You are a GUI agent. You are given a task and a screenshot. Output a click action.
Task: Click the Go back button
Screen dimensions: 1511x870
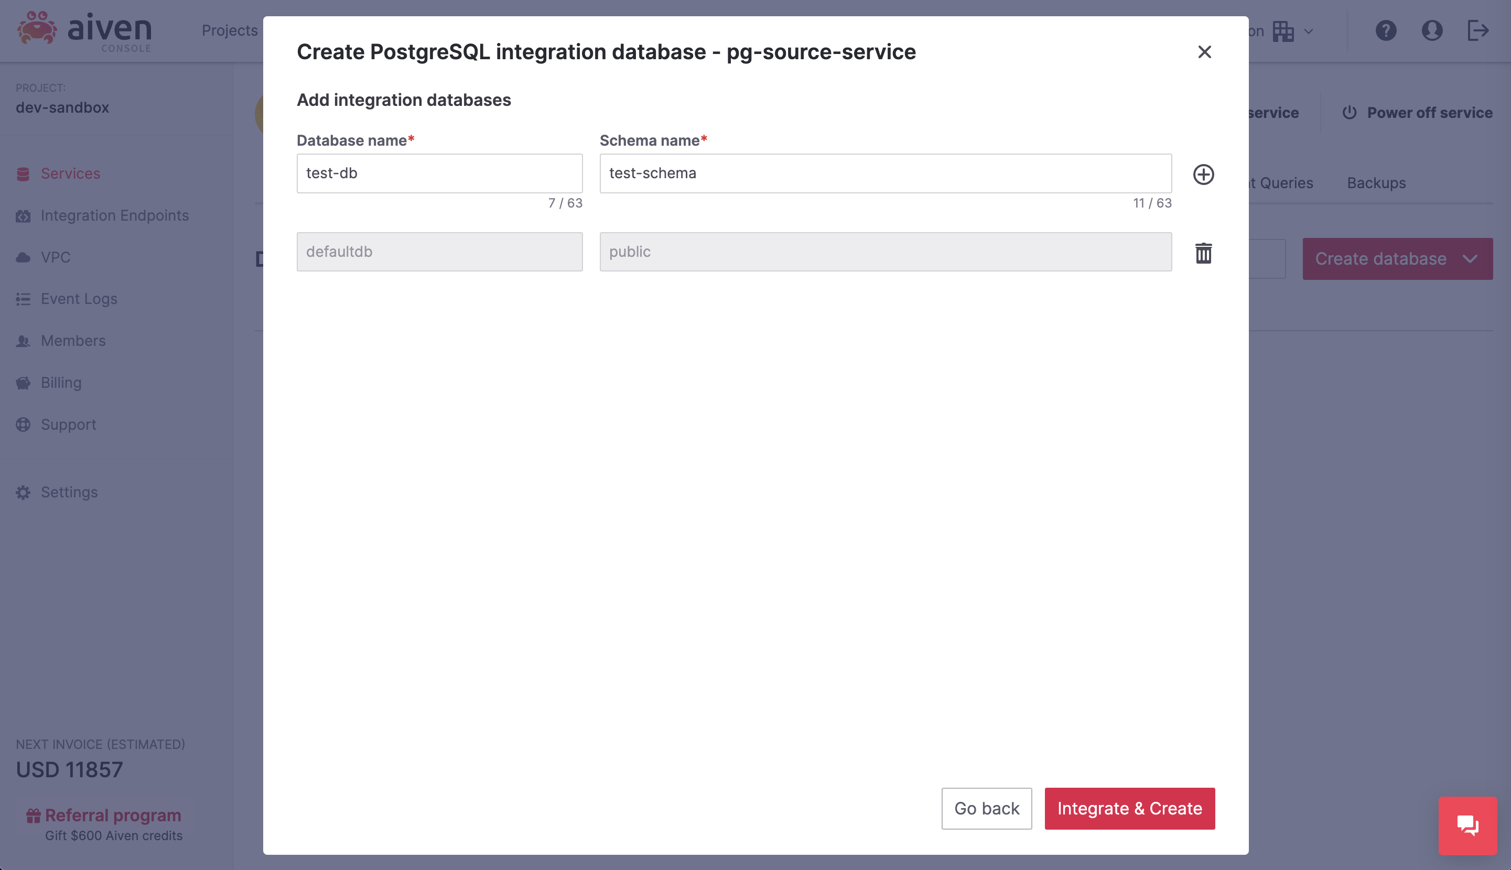(x=986, y=809)
